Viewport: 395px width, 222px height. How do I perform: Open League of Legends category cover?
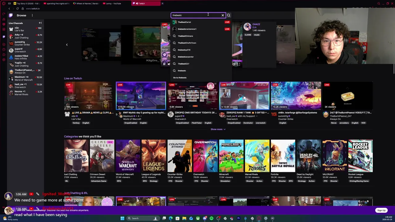154,156
